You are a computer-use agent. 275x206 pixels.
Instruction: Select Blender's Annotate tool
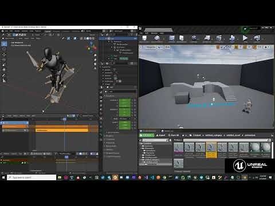point(4,76)
